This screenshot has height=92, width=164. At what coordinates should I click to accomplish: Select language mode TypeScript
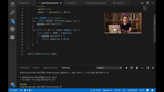pyautogui.click(x=132, y=90)
